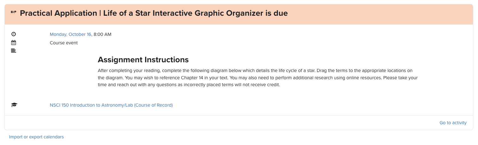Viewport: 478px width, 145px height.
Task: Click the event title heading text
Action: 154,13
